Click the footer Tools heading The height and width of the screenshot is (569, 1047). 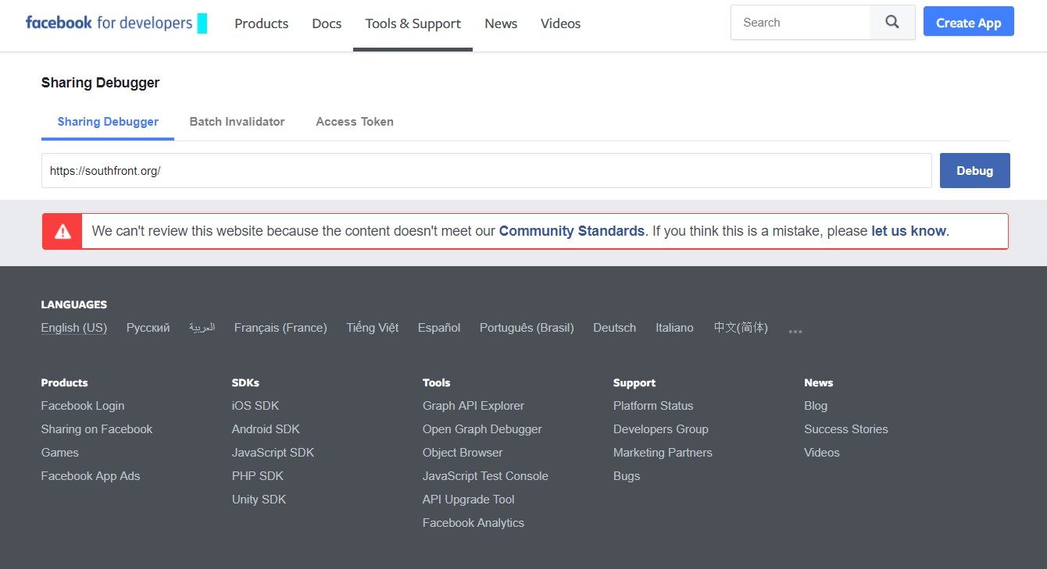pyautogui.click(x=436, y=382)
